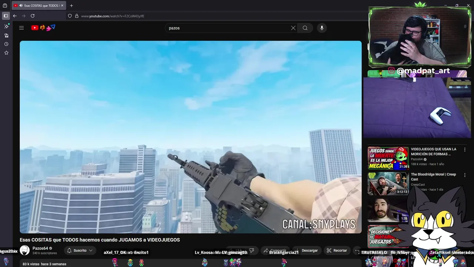This screenshot has height=267, width=474.
Task: Open the YouTube hamburger guide menu
Action: [x=21, y=28]
